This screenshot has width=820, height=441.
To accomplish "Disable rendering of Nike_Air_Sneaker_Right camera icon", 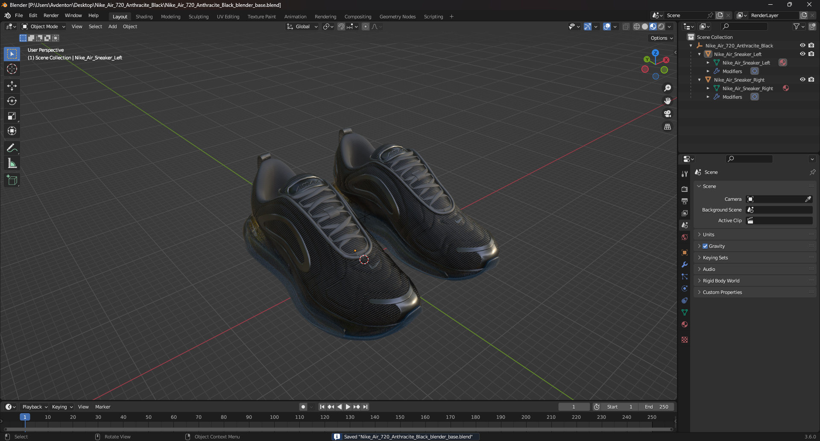I will [811, 79].
